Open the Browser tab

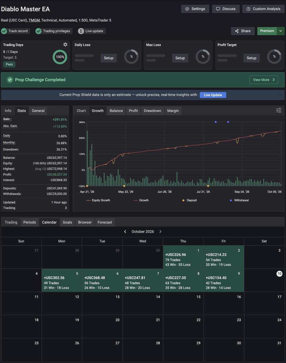coord(85,222)
